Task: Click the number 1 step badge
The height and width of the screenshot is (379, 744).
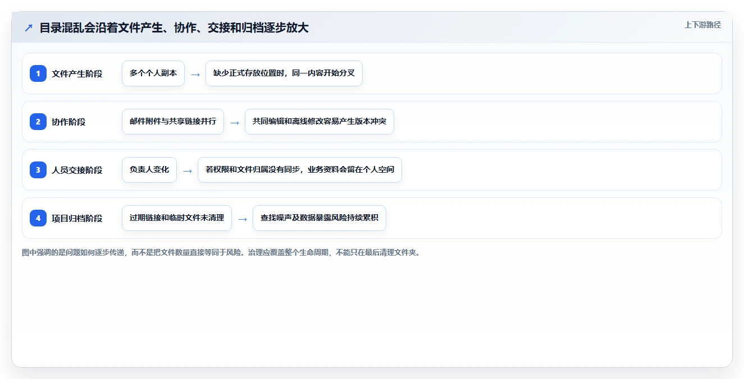Action: (38, 73)
